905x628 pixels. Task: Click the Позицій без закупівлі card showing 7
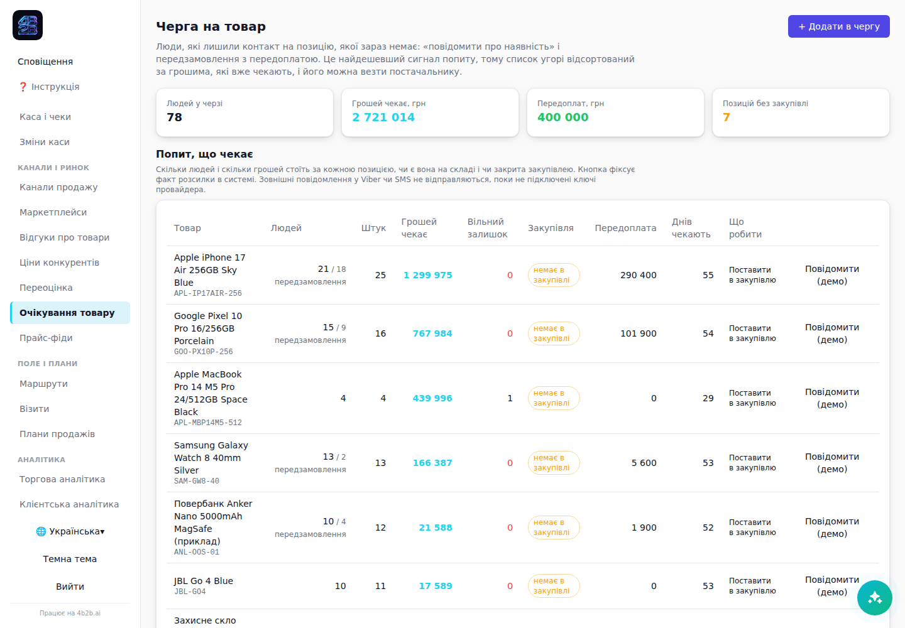[x=801, y=112]
